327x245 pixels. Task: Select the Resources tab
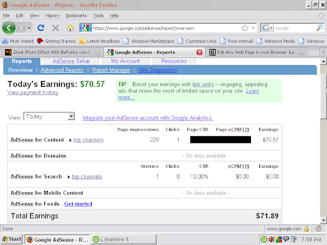click(x=174, y=61)
